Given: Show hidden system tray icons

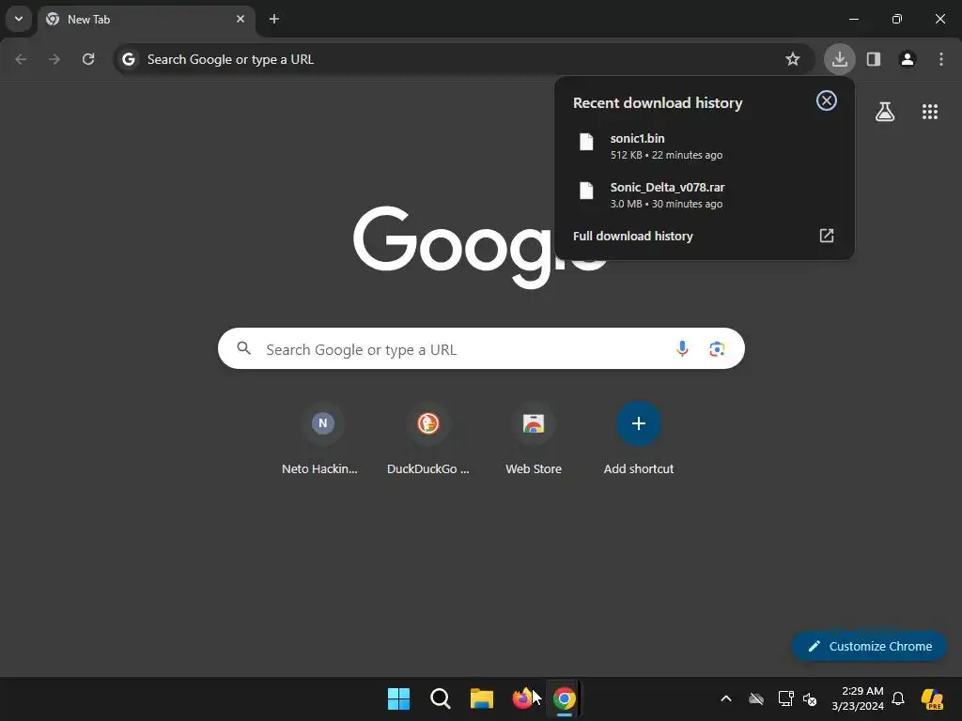Looking at the screenshot, I should click(726, 698).
